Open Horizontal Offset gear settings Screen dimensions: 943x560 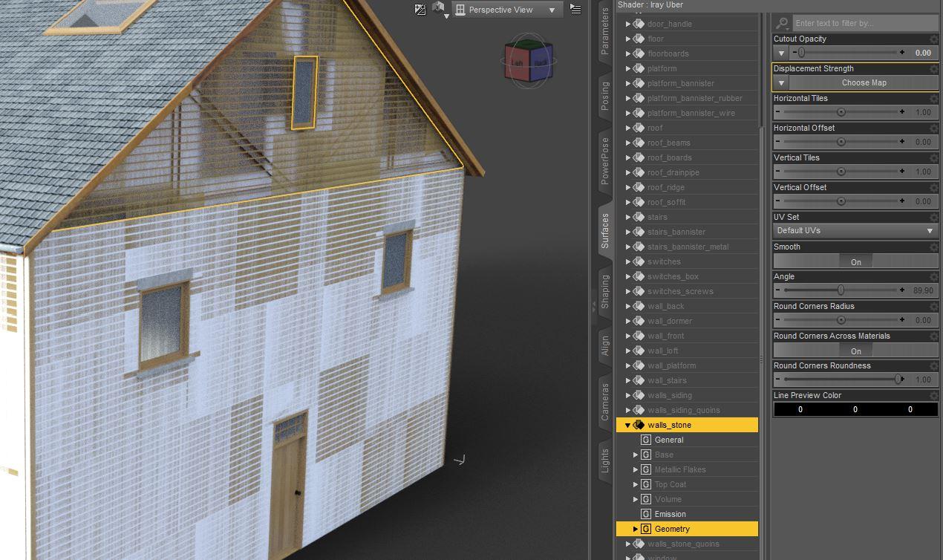click(x=934, y=128)
